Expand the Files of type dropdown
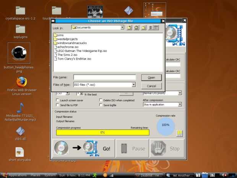The height and width of the screenshot is (178, 237). coord(133,85)
